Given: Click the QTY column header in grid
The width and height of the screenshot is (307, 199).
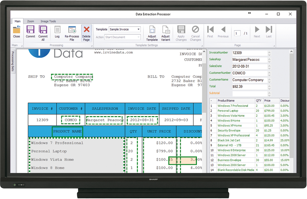Looking at the screenshot, I should coord(259,101).
